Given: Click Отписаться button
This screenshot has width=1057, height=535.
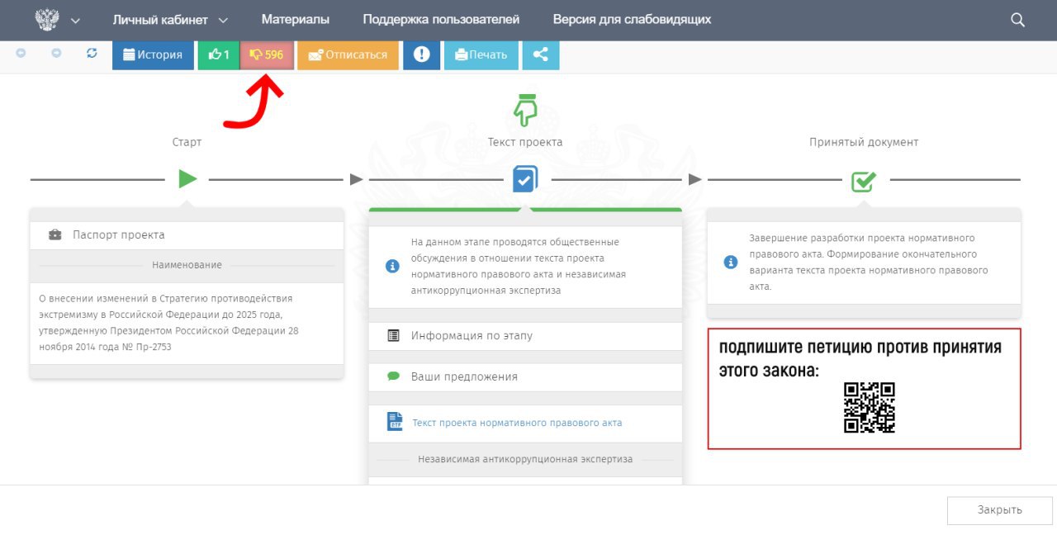Looking at the screenshot, I should [x=348, y=54].
